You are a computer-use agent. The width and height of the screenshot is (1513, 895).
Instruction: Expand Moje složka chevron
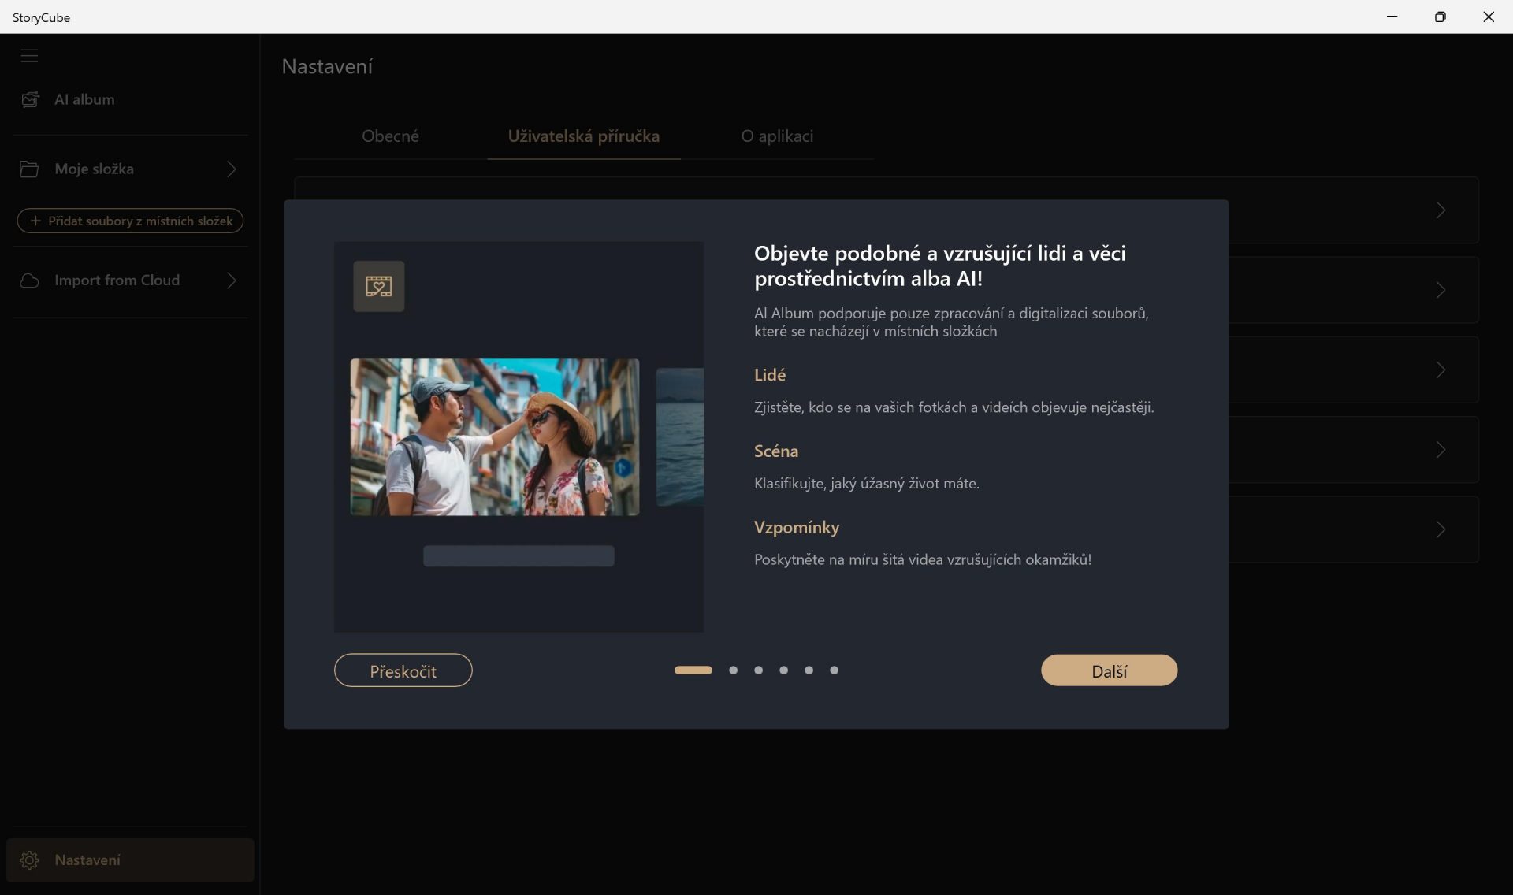tap(232, 169)
